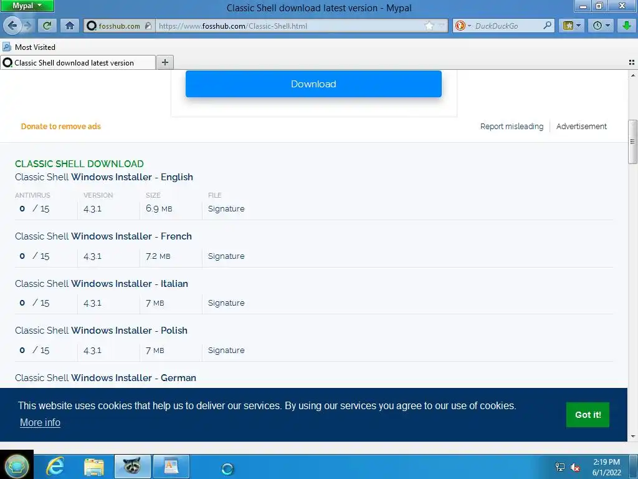Click Donate to remove ads link

(x=60, y=126)
